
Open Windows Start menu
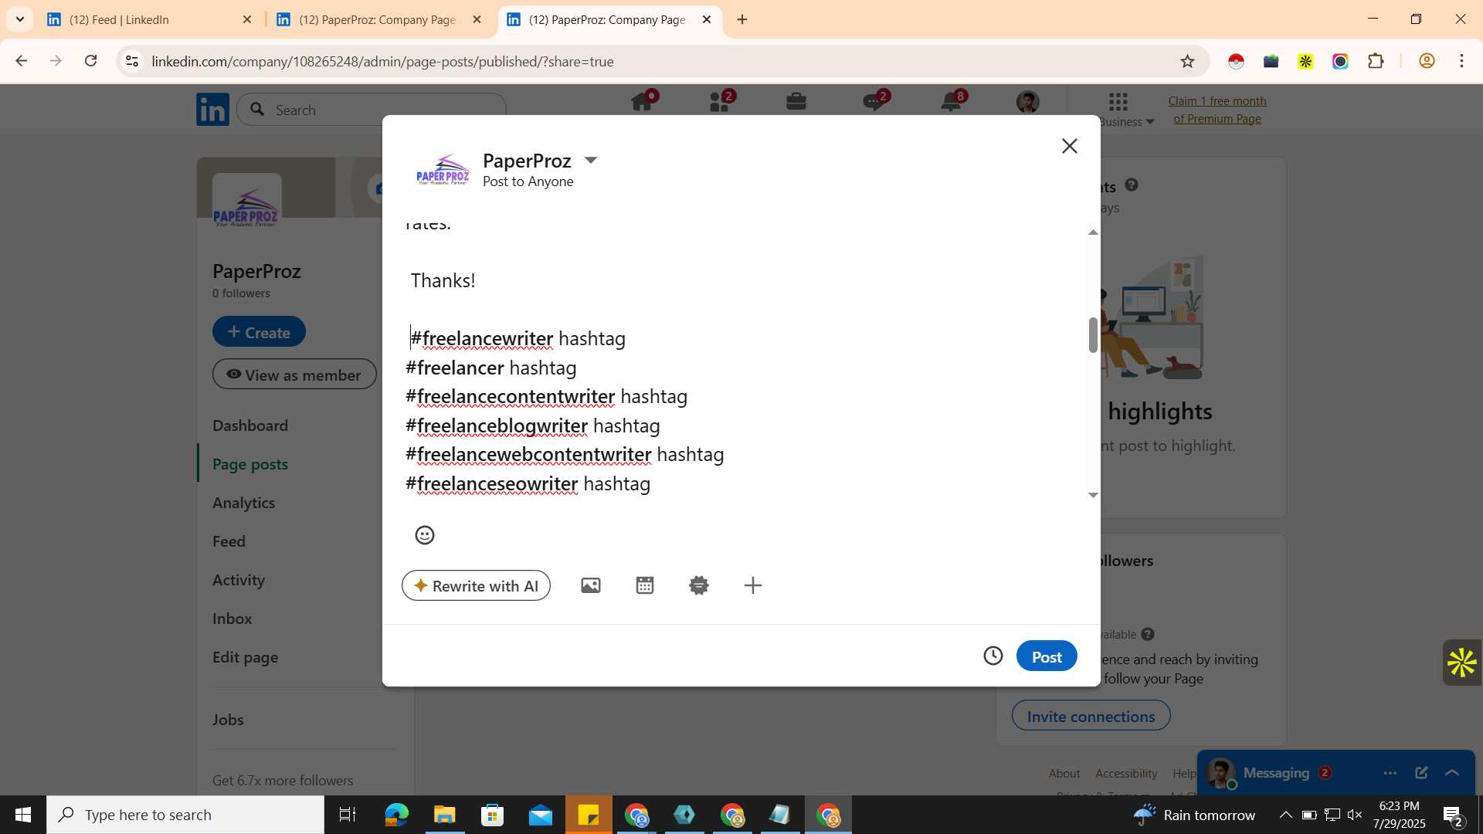point(23,815)
